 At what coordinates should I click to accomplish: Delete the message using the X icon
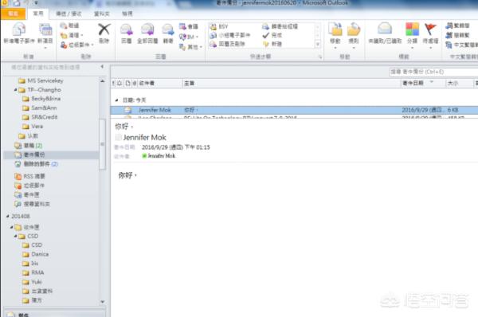coord(104,33)
